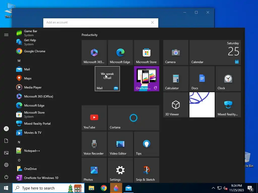Open the Settings tile
This screenshot has width=258, height=193.
click(120, 170)
